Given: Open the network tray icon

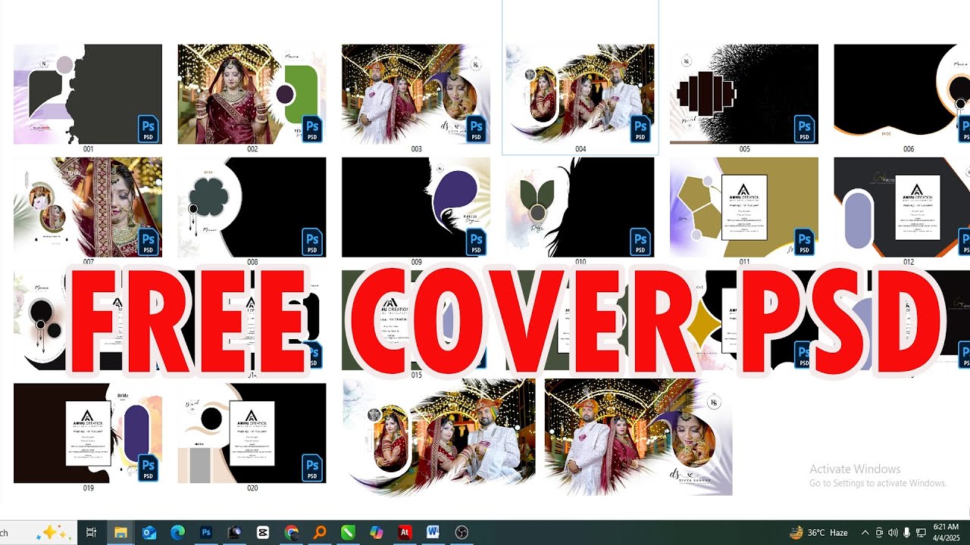Looking at the screenshot, I should click(921, 533).
